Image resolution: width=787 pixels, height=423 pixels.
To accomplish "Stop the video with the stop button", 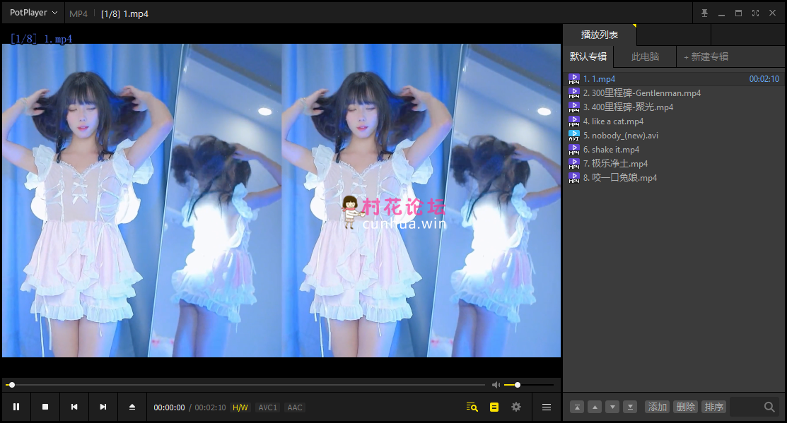I will [45, 407].
